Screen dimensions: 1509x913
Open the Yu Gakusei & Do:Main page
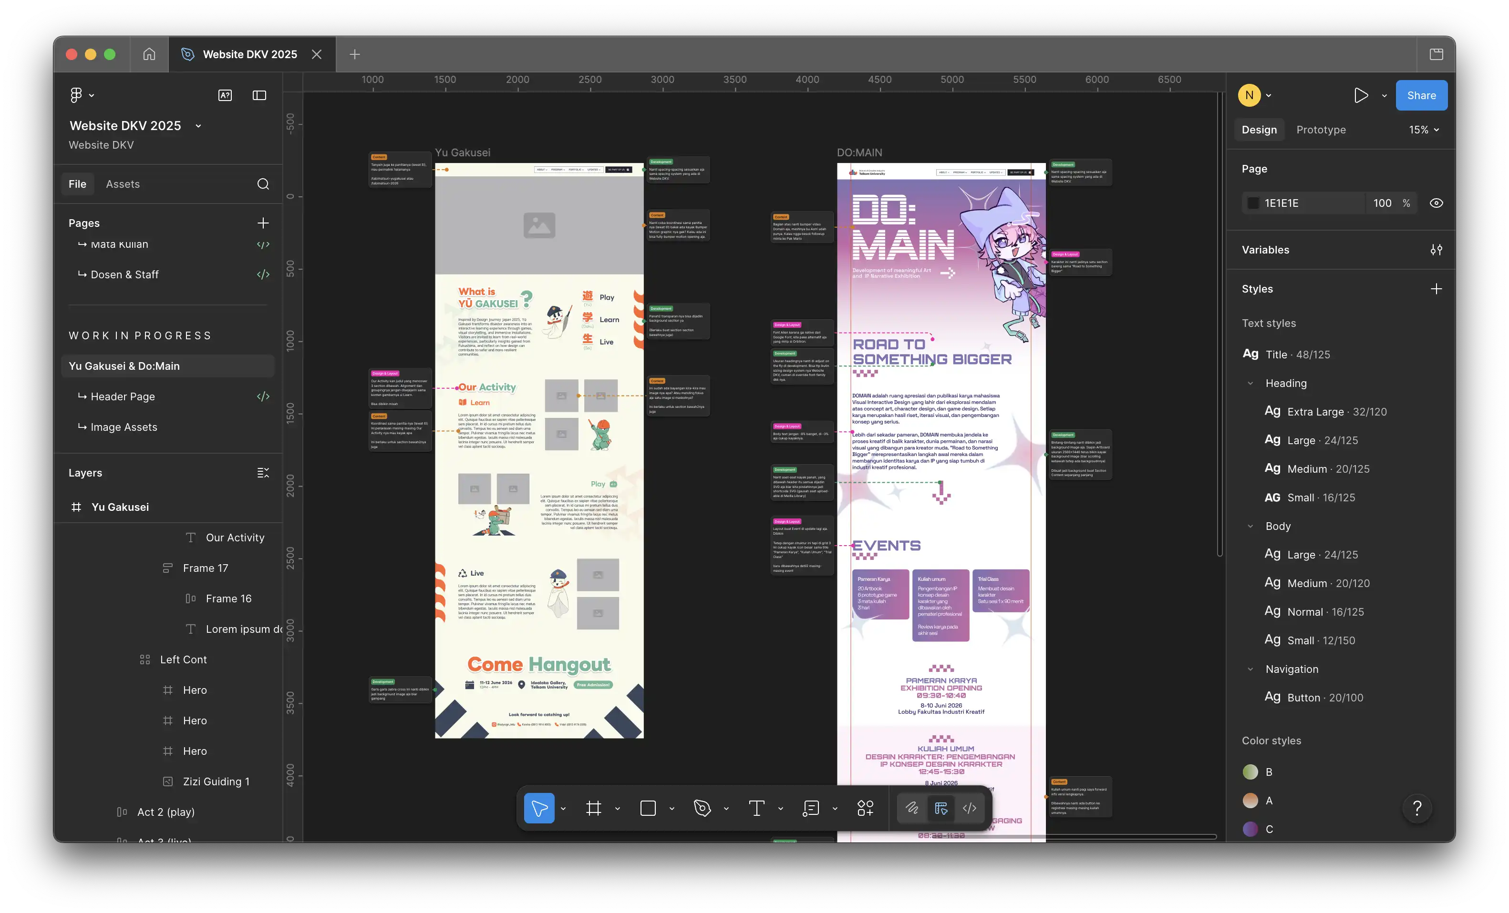pyautogui.click(x=167, y=366)
